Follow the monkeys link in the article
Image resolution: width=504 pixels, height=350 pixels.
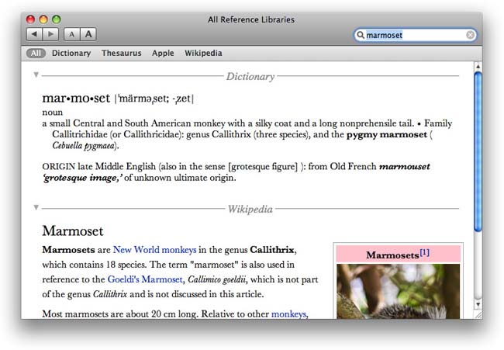click(x=288, y=314)
